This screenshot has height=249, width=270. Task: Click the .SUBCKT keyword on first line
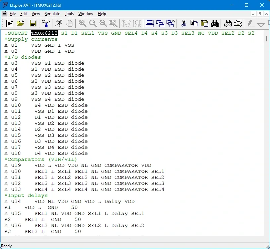point(16,33)
